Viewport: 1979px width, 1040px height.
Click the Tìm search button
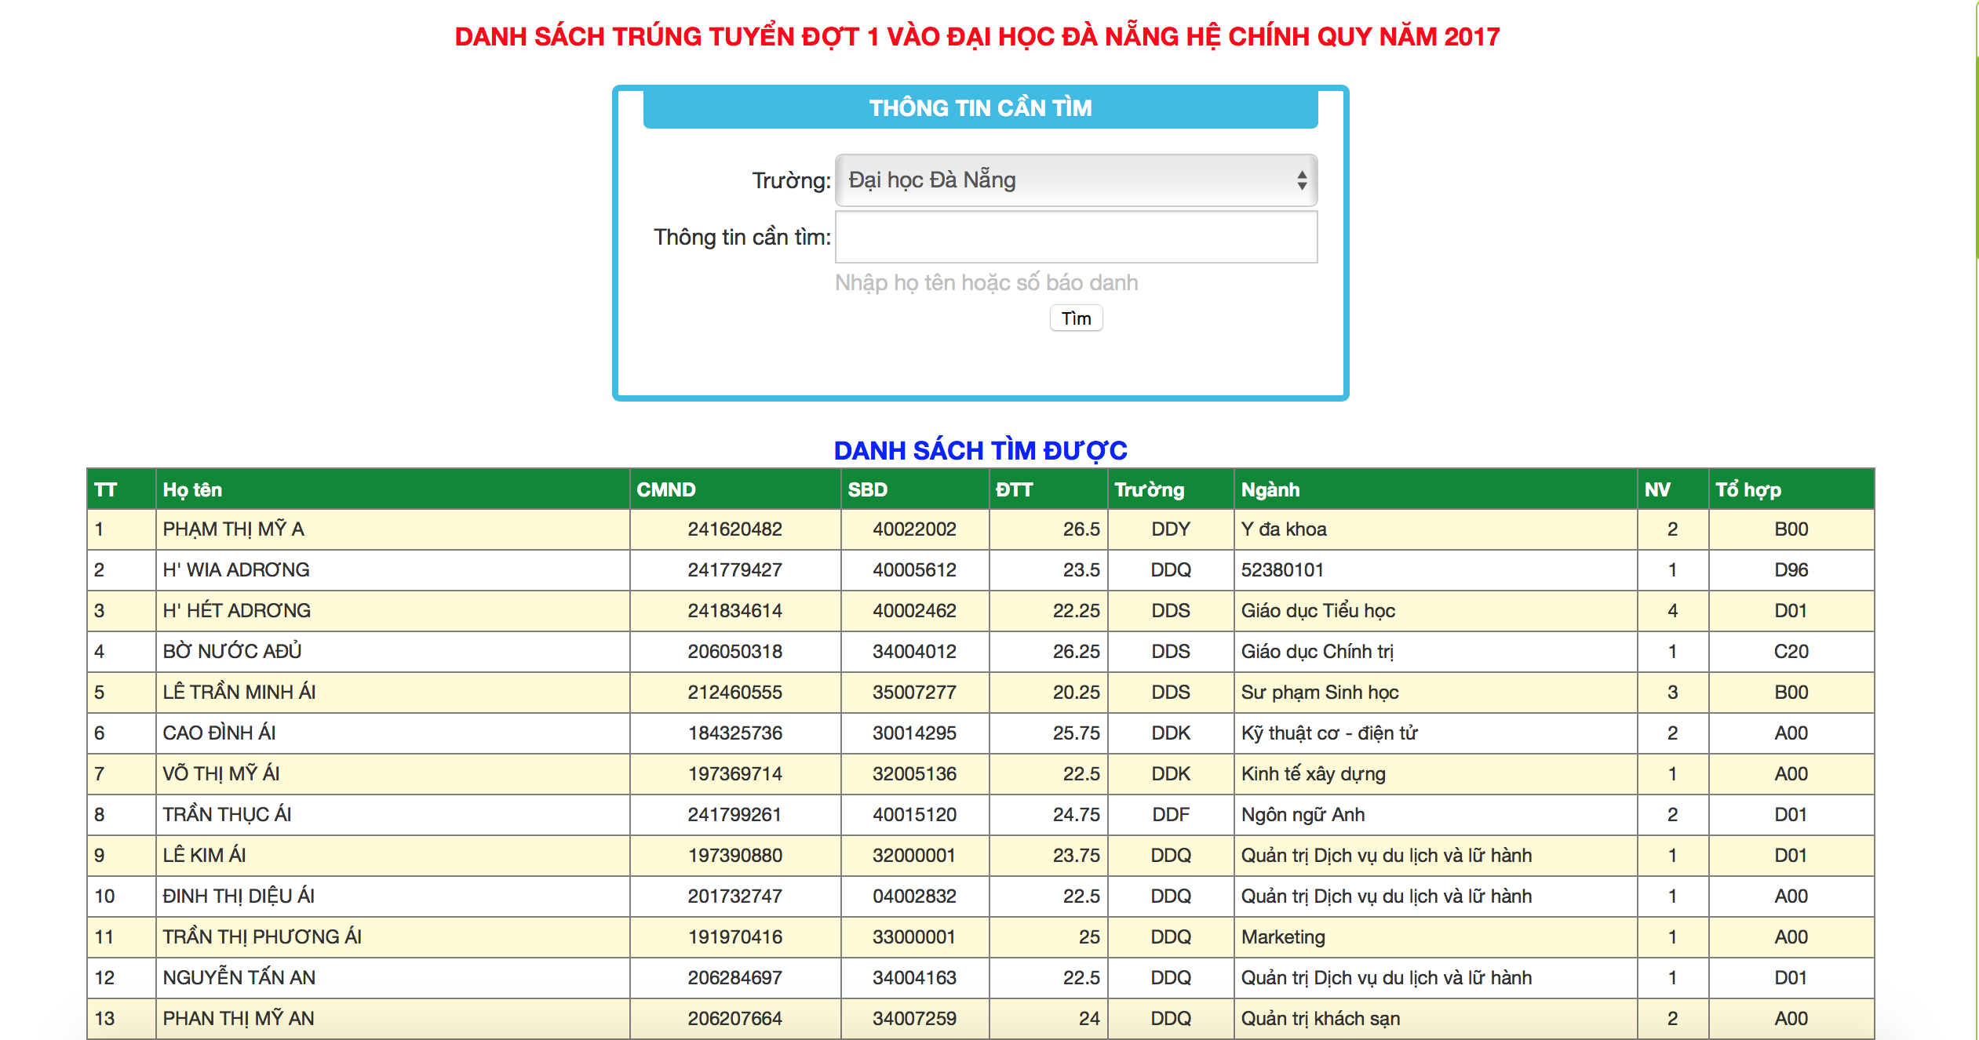click(1076, 318)
